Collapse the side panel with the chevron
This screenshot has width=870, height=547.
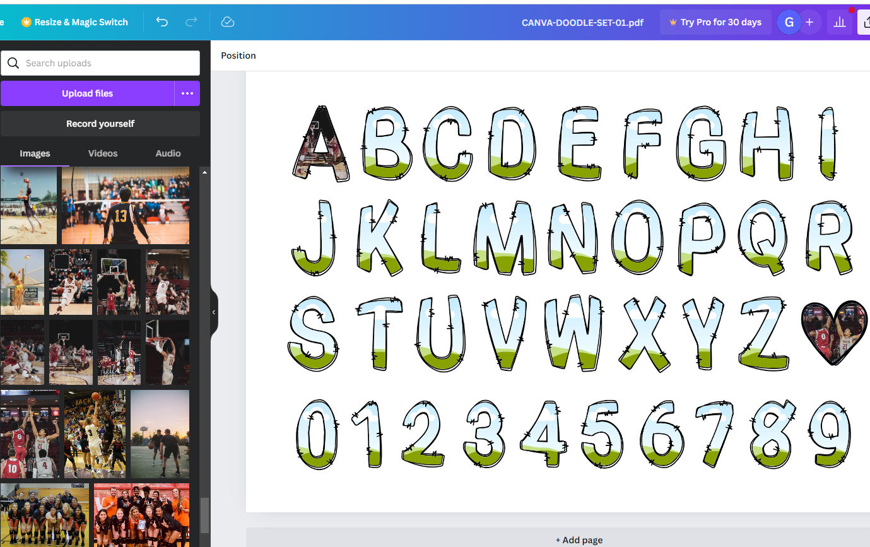coord(213,311)
